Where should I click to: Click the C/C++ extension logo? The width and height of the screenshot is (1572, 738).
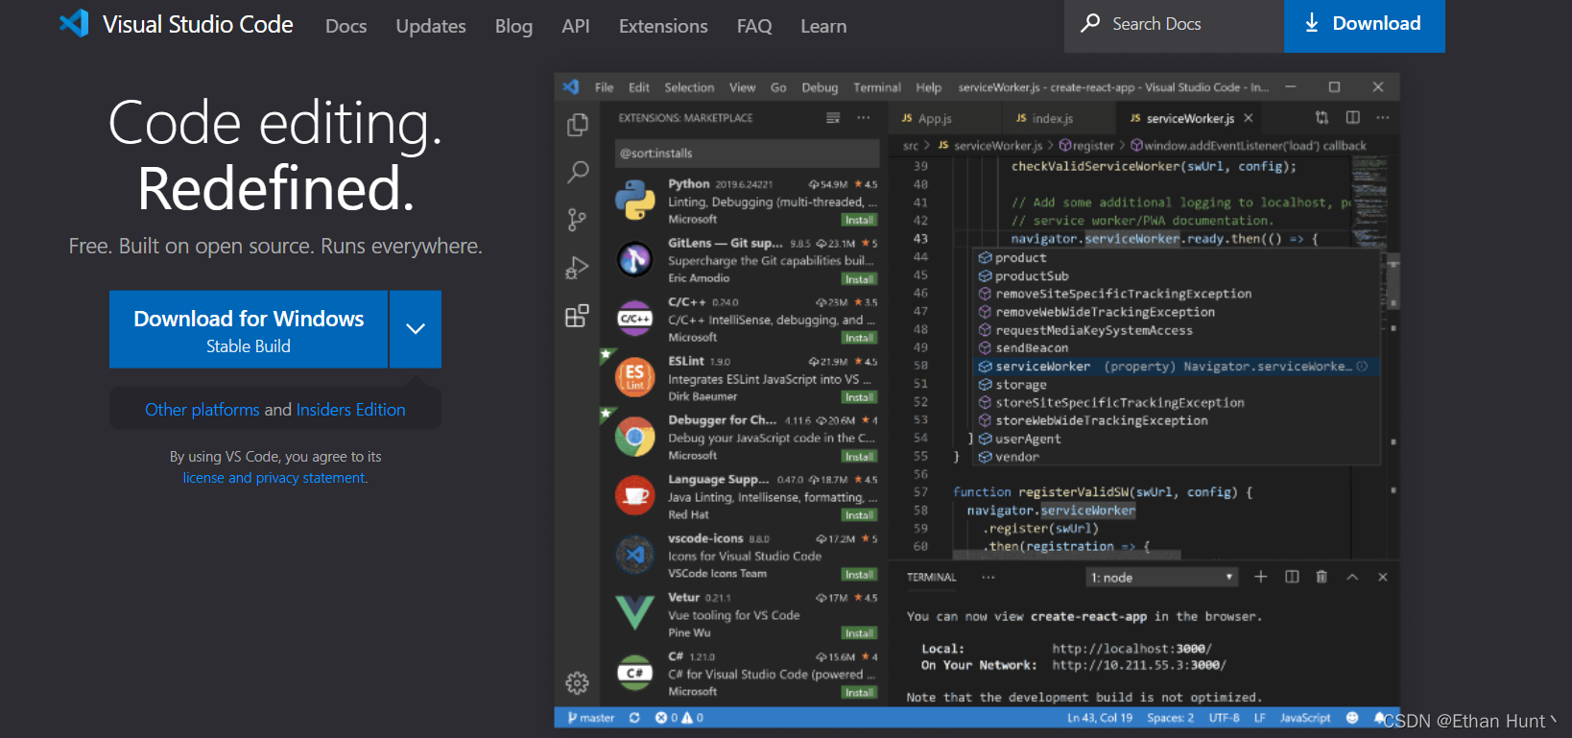click(x=634, y=319)
